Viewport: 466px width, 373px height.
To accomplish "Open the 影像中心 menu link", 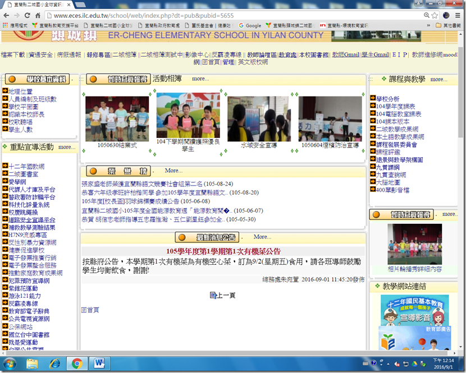I will [x=197, y=54].
